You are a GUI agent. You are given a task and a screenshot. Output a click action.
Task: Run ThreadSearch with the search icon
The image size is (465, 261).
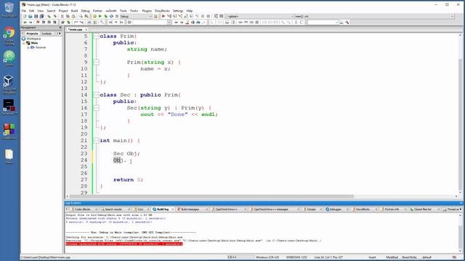pyautogui.click(x=341, y=22)
